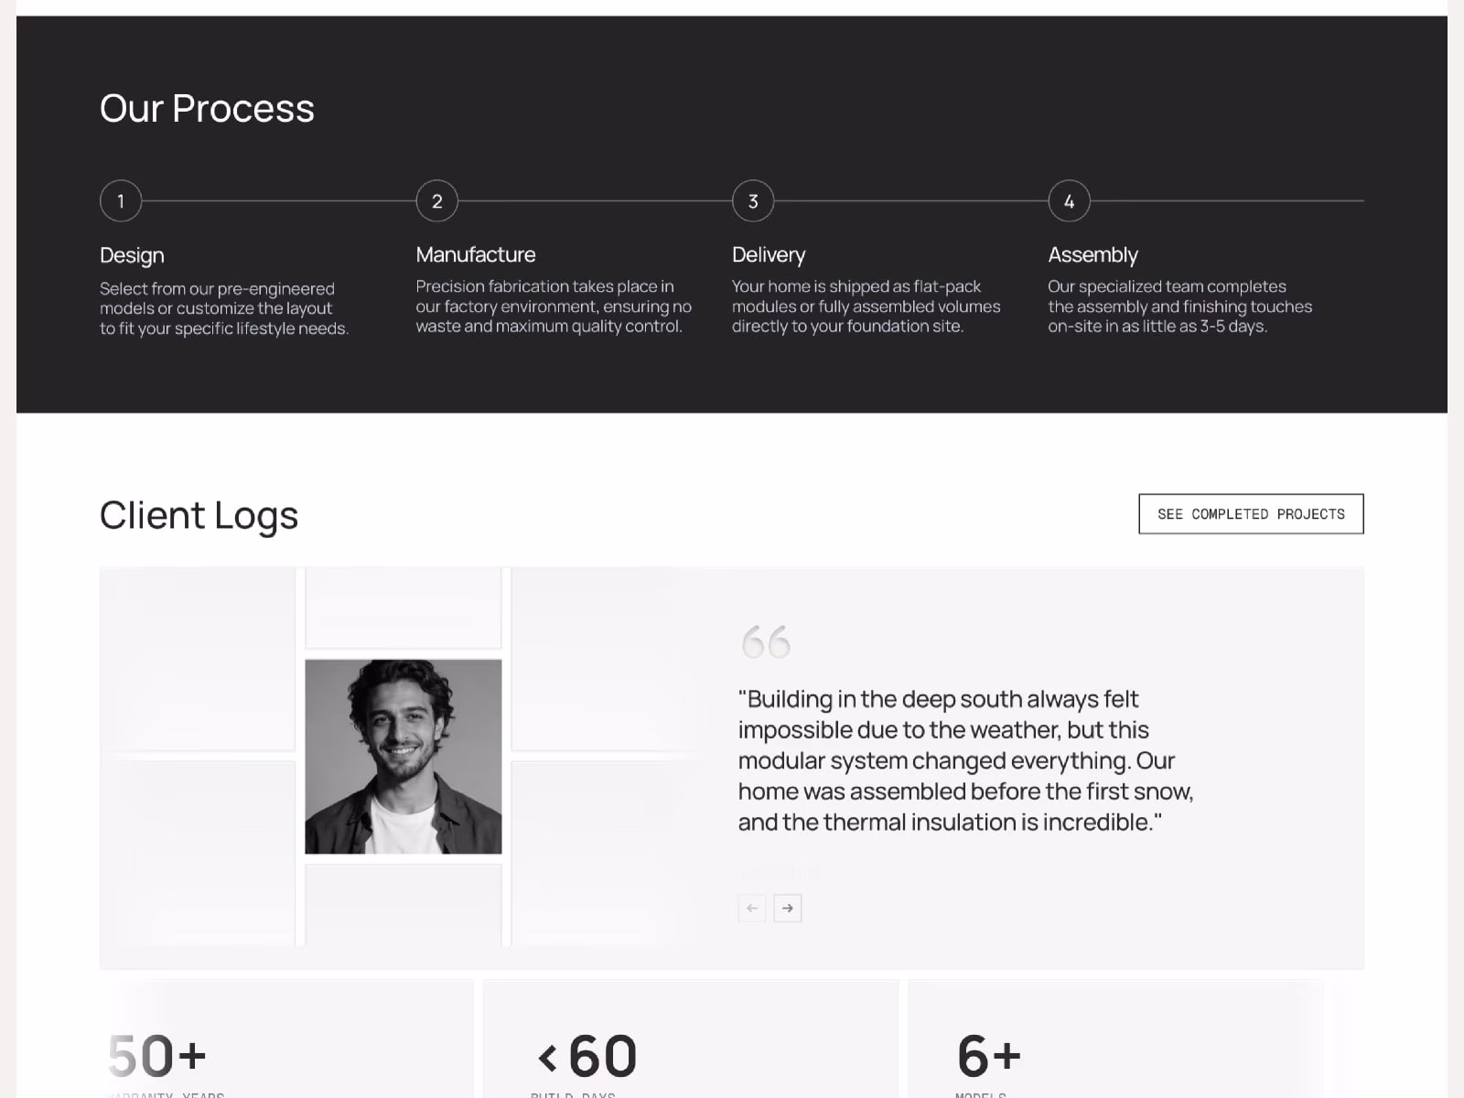Click the Our Process heading

[207, 109]
